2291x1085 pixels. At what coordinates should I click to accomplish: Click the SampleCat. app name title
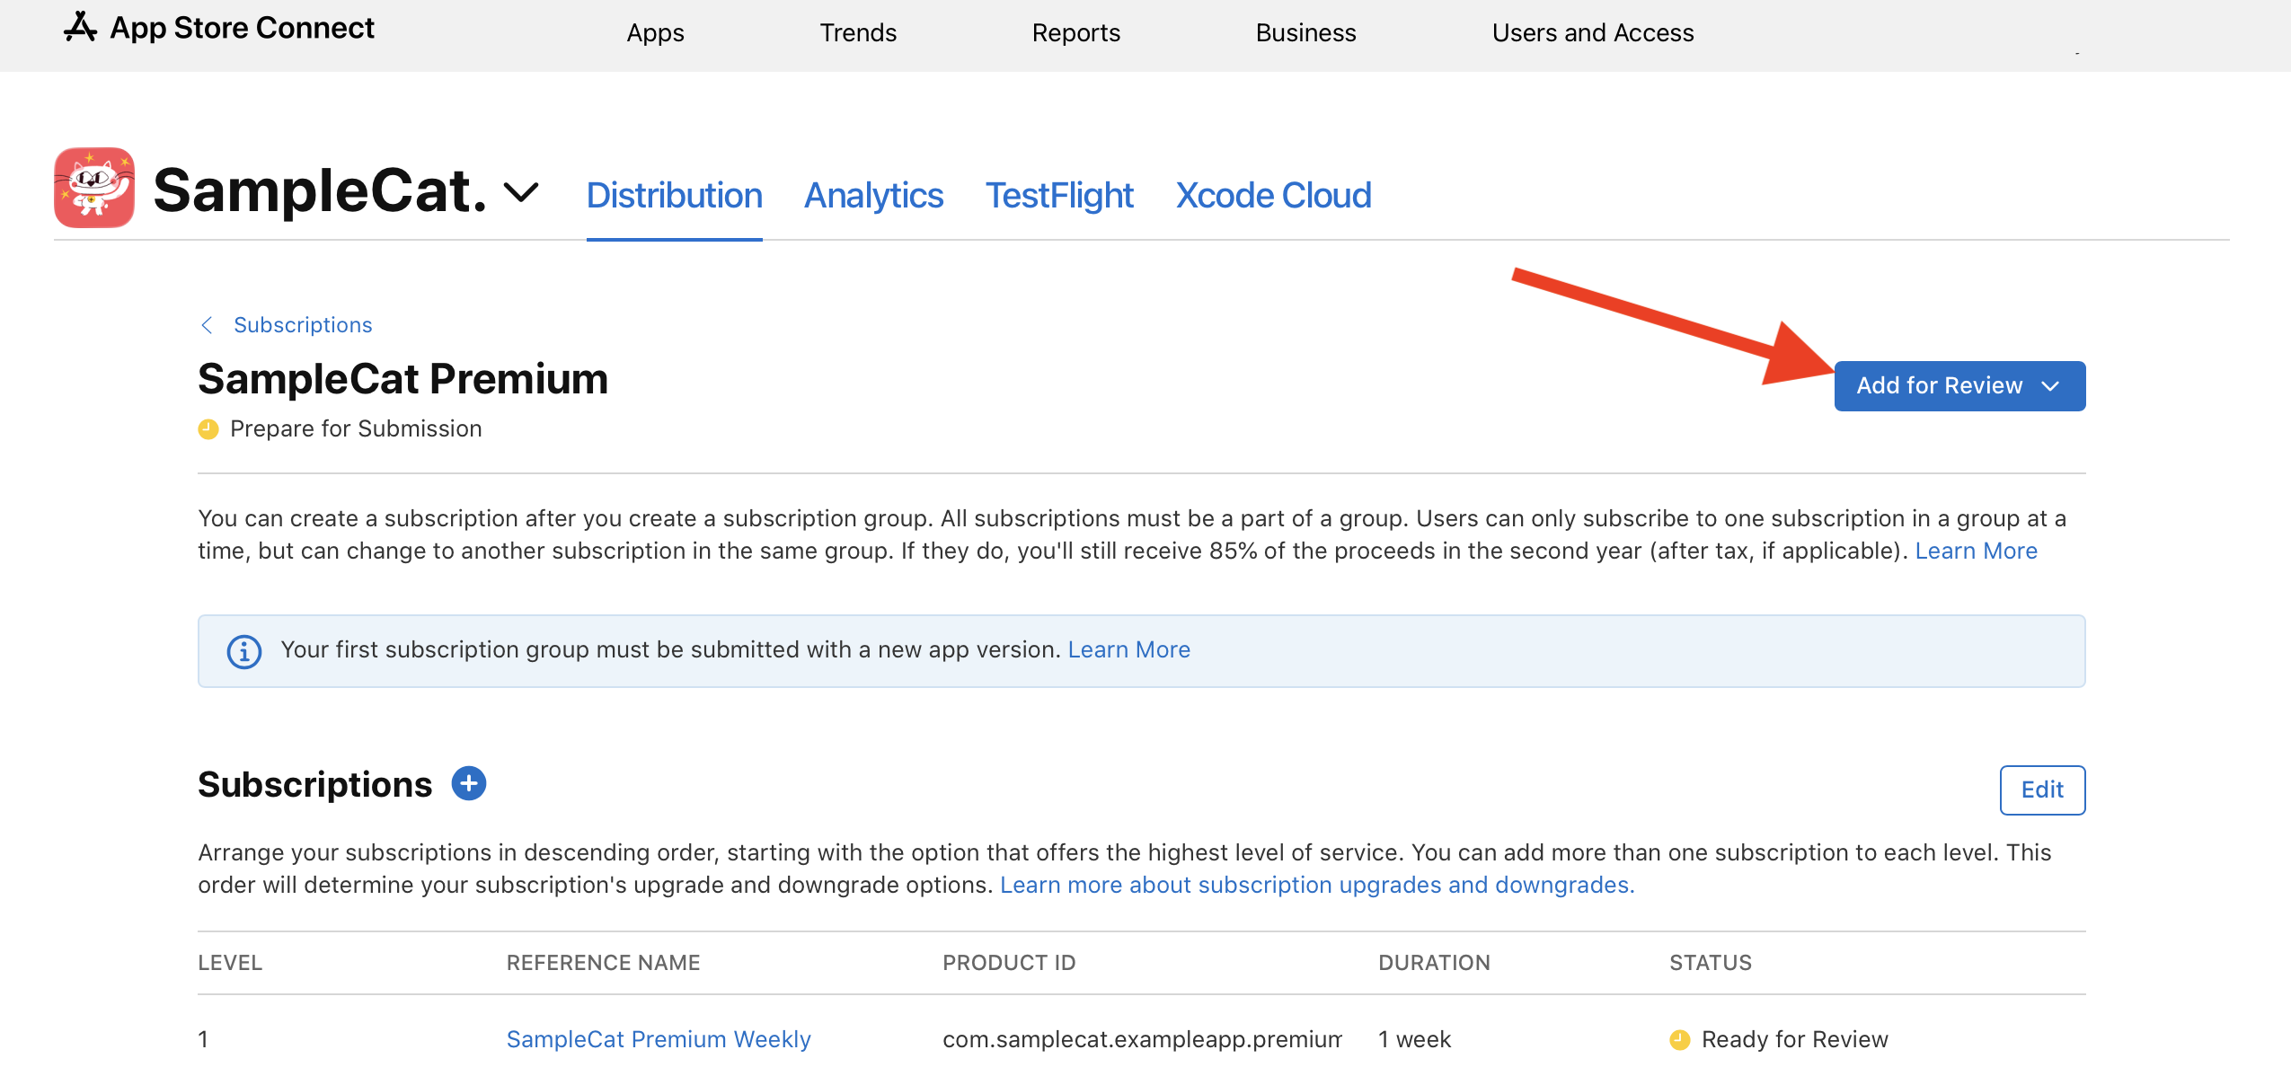(320, 190)
